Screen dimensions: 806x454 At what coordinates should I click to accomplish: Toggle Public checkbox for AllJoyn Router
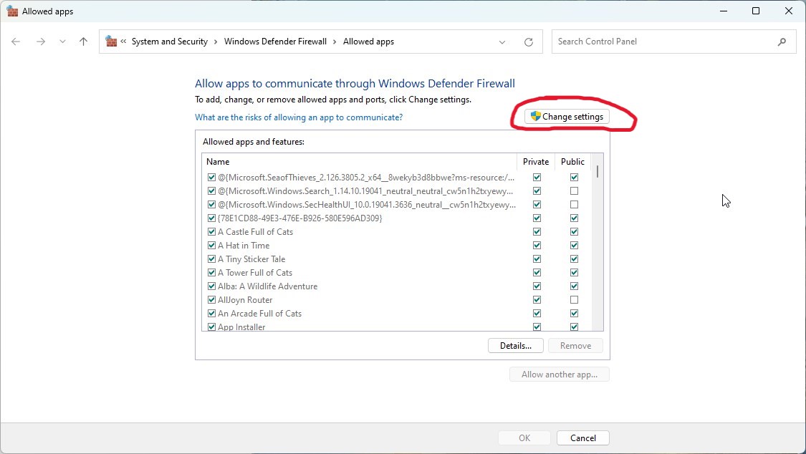click(574, 300)
